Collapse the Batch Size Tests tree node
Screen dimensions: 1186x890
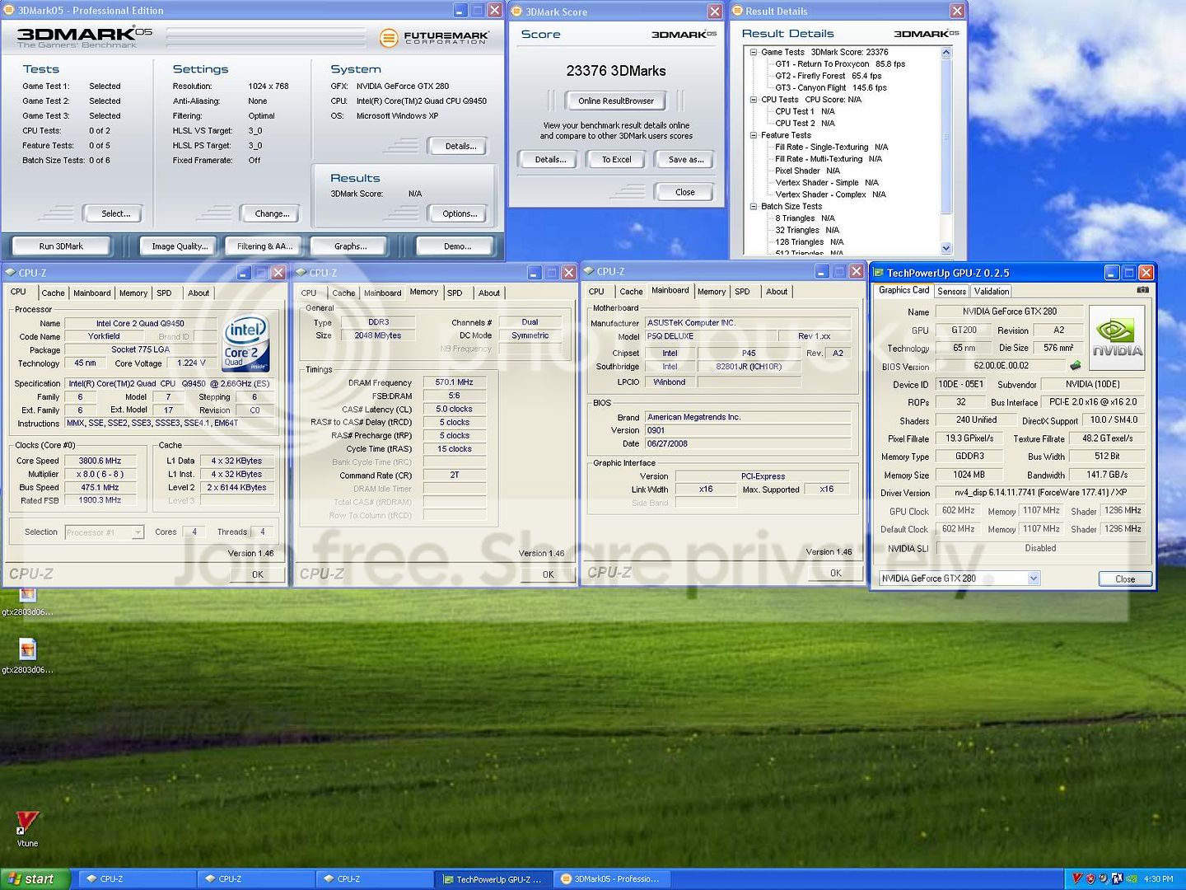[x=752, y=206]
